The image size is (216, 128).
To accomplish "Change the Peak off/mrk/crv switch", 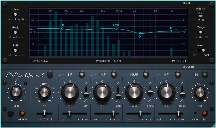I will pos(15,32).
